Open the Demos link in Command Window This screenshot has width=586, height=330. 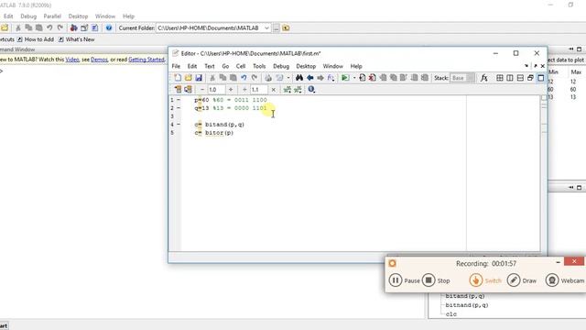pyautogui.click(x=99, y=60)
